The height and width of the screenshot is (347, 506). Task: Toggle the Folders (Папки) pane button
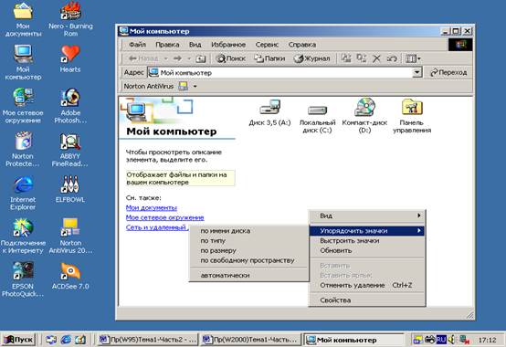point(269,58)
